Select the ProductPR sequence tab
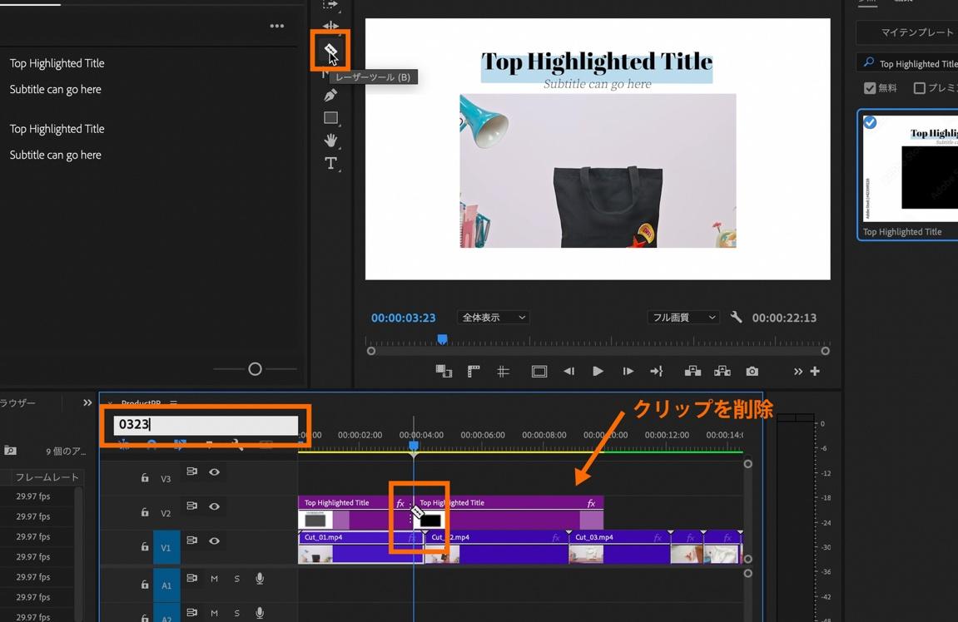The width and height of the screenshot is (958, 622). (141, 402)
